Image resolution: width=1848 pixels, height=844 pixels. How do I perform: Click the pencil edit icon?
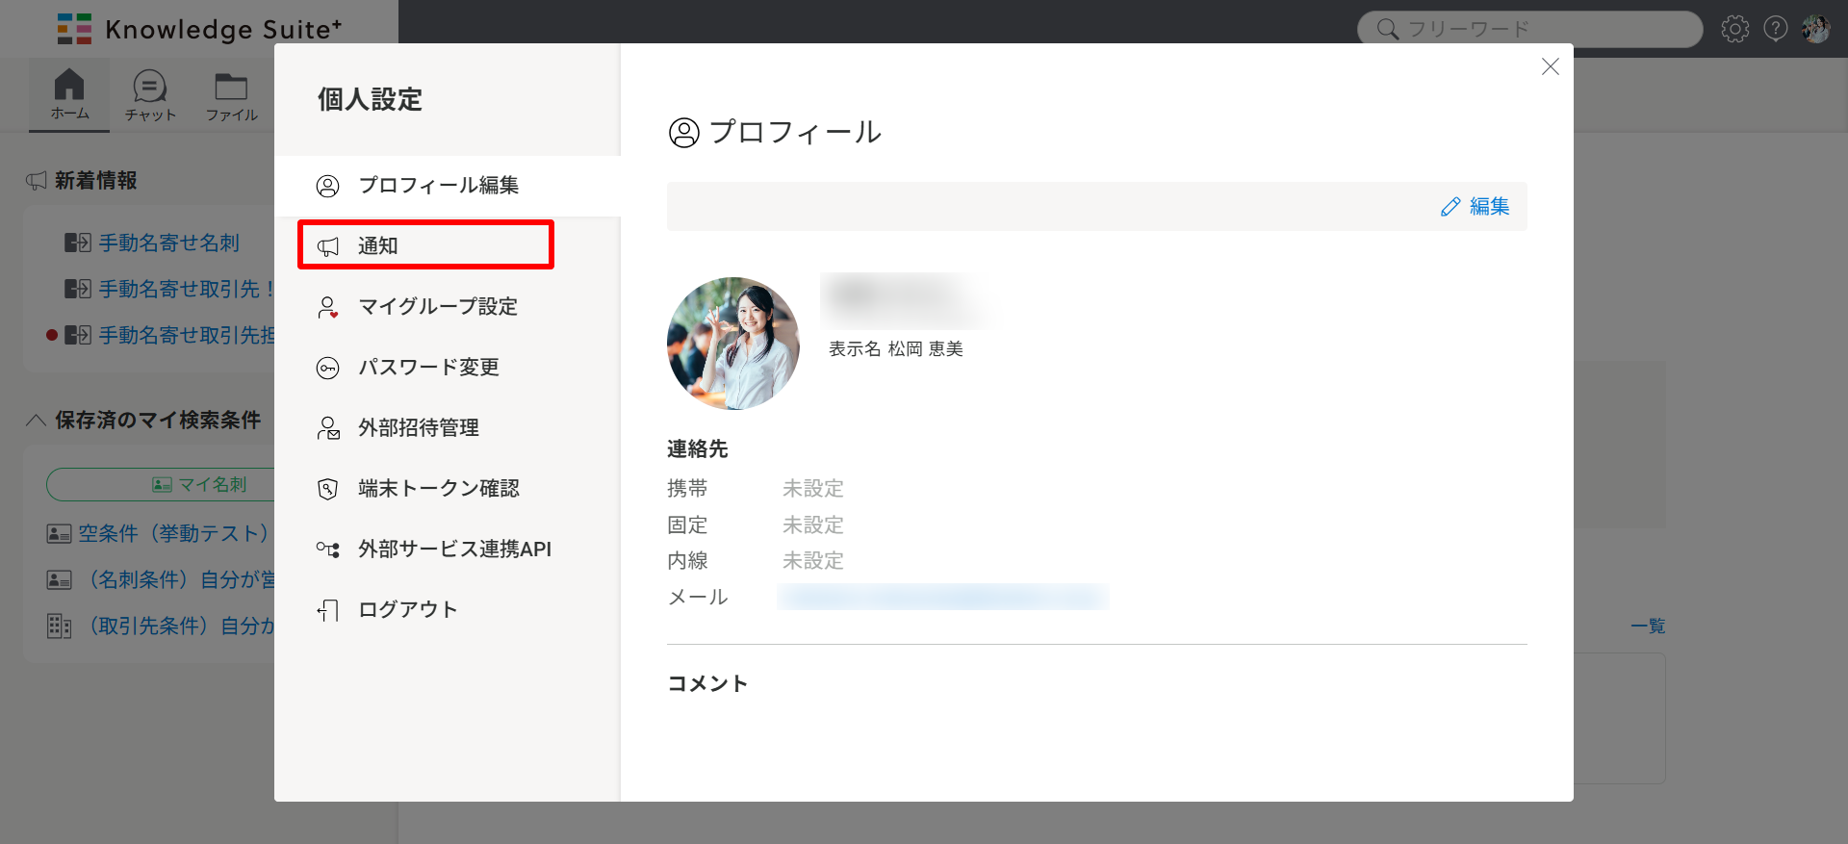click(1450, 207)
